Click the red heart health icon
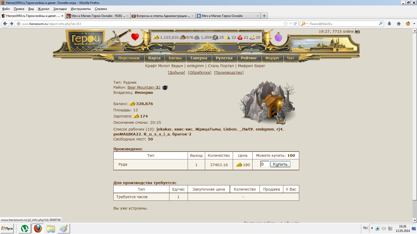Screen dimensions: 417x234 click(x=135, y=37)
